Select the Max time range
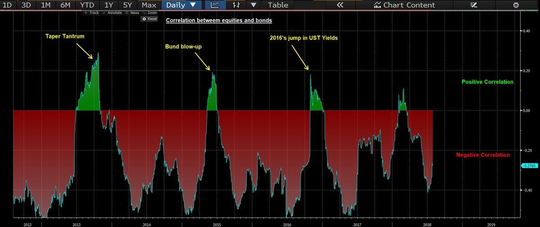Image resolution: width=540 pixels, height=227 pixels. 149,5
